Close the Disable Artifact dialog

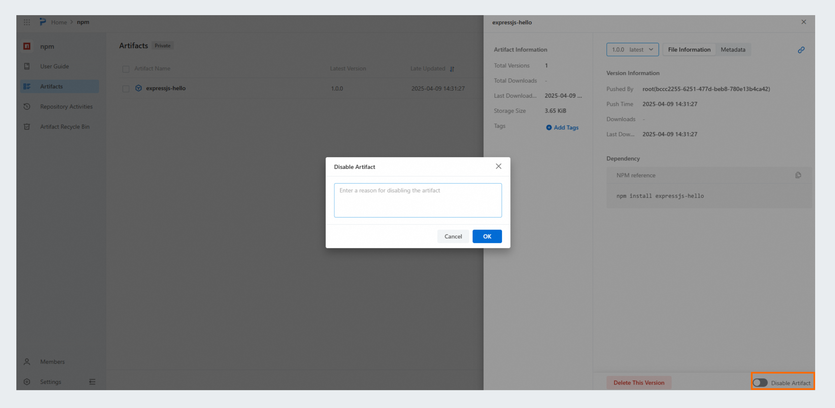pos(498,166)
